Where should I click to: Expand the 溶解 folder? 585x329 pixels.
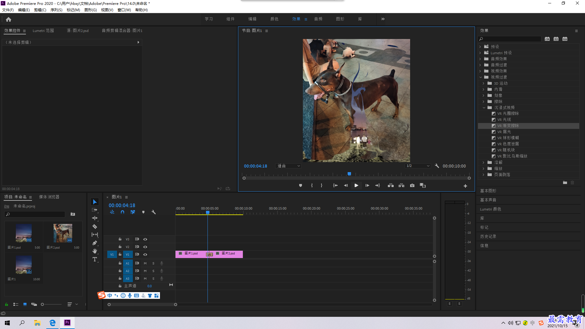point(484,162)
